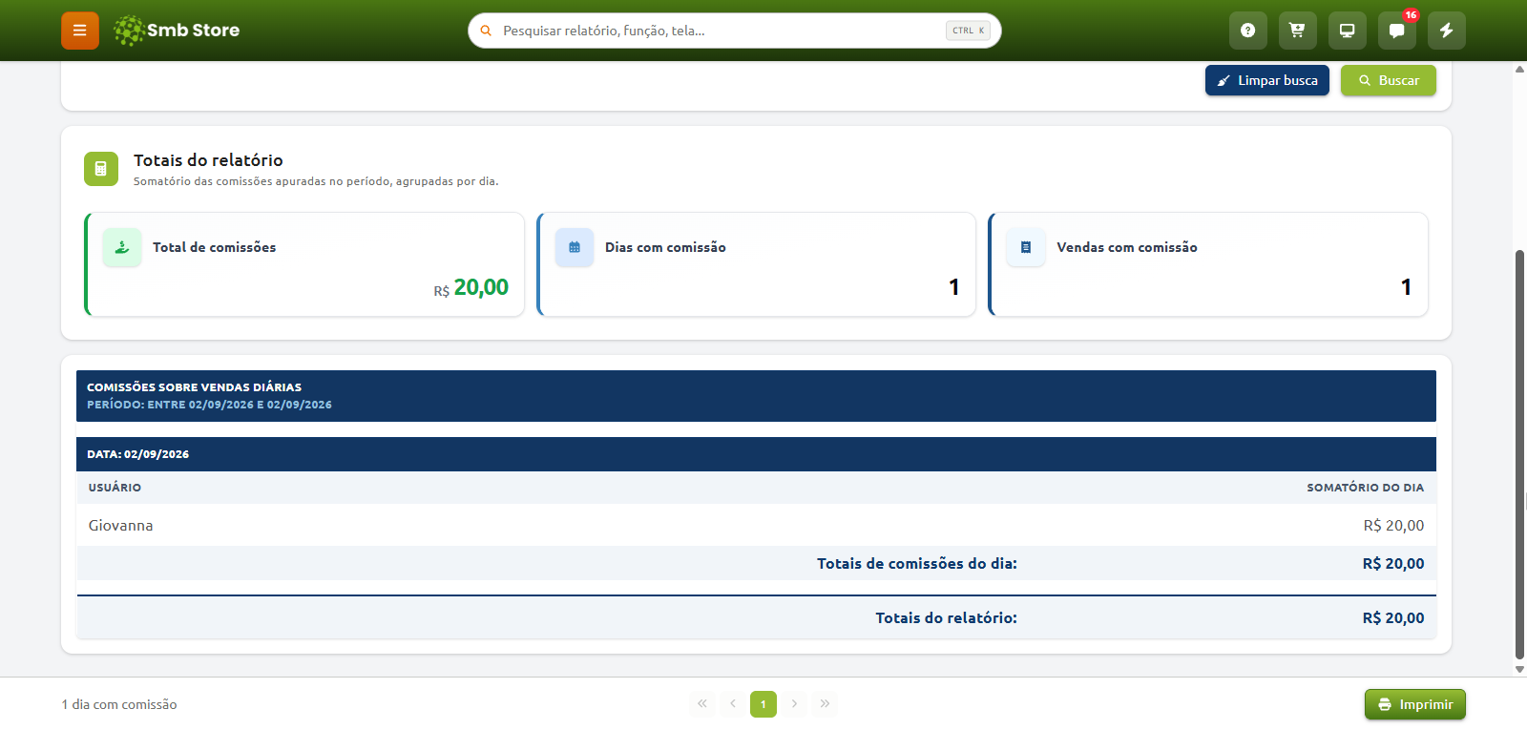Click the Totais do relatório section heading
Image resolution: width=1527 pixels, height=730 pixels.
pos(208,160)
